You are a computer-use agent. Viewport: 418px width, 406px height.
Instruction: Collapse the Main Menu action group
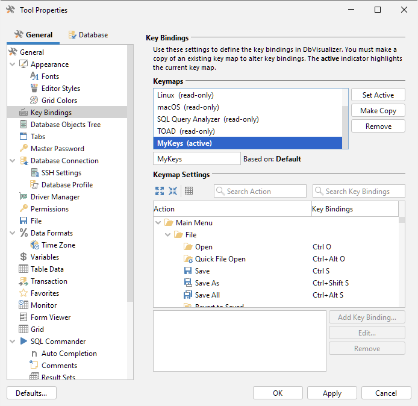[158, 223]
